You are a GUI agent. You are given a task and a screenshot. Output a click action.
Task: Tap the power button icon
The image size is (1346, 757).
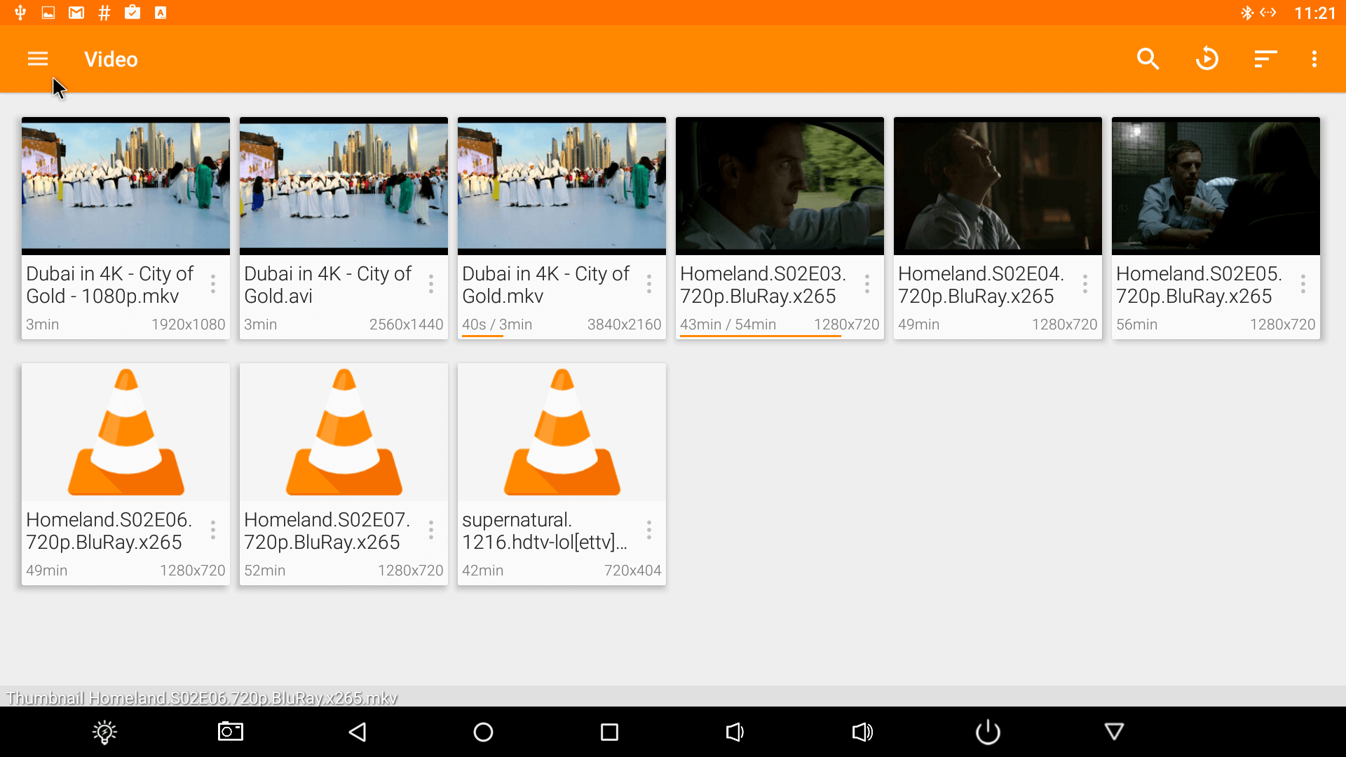pos(988,732)
